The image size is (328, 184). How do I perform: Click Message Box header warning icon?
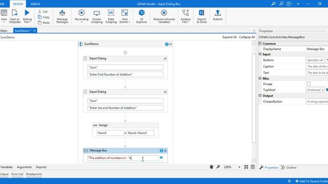coord(161,151)
